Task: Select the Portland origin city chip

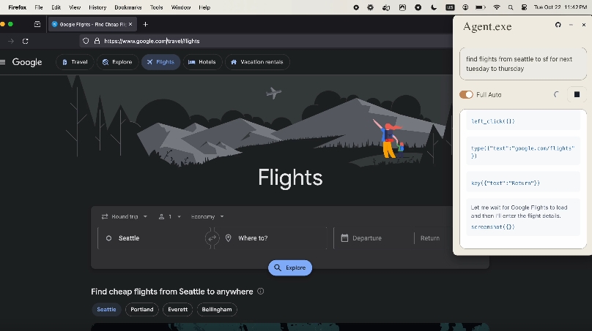Action: (142, 309)
